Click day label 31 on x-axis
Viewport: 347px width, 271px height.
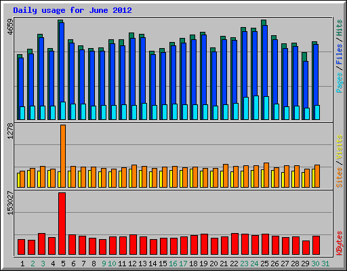(325, 264)
